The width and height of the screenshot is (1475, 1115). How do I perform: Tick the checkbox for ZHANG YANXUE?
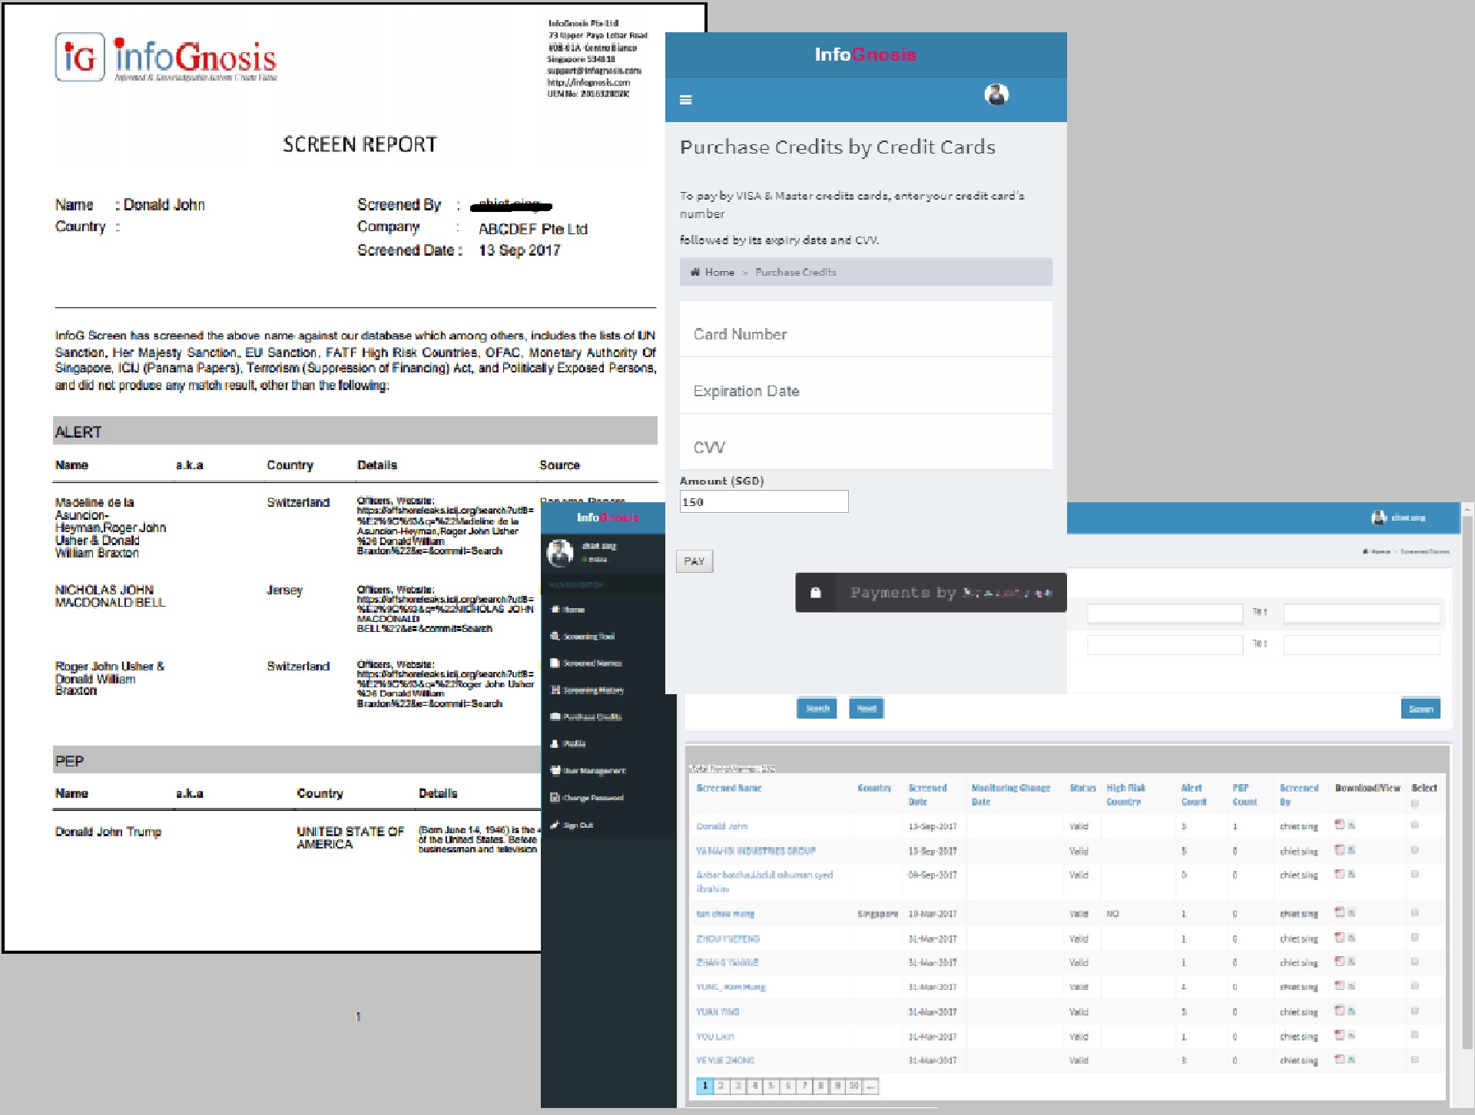[x=1415, y=961]
